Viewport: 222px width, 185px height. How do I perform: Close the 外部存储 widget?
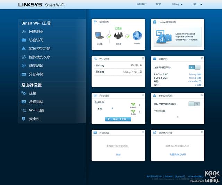click(143, 132)
